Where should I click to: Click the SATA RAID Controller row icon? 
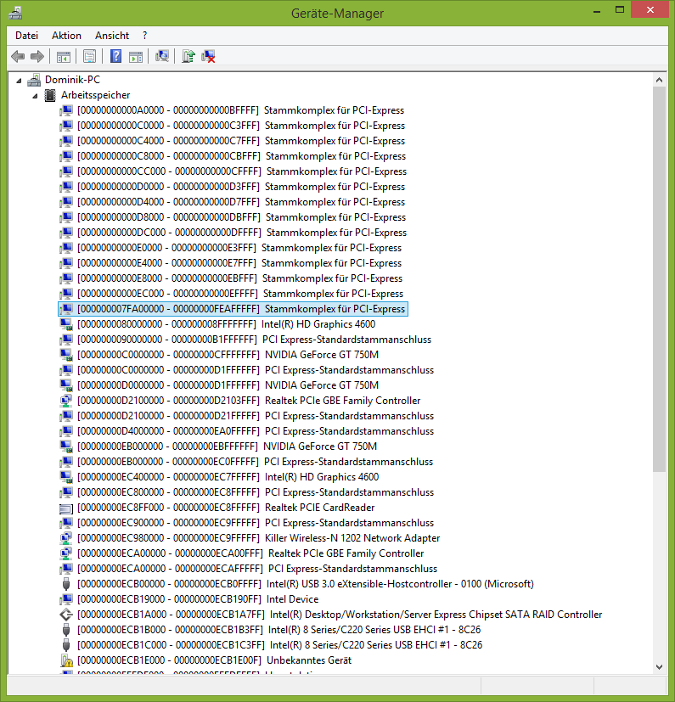coord(66,615)
